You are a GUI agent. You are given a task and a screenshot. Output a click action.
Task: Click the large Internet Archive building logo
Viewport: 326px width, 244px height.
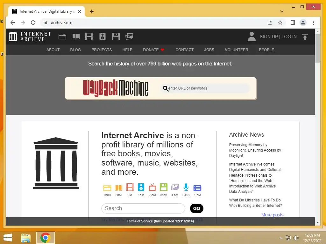point(56,163)
